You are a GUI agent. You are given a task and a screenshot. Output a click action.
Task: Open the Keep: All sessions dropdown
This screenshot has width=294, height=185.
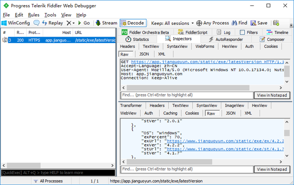[x=172, y=23]
